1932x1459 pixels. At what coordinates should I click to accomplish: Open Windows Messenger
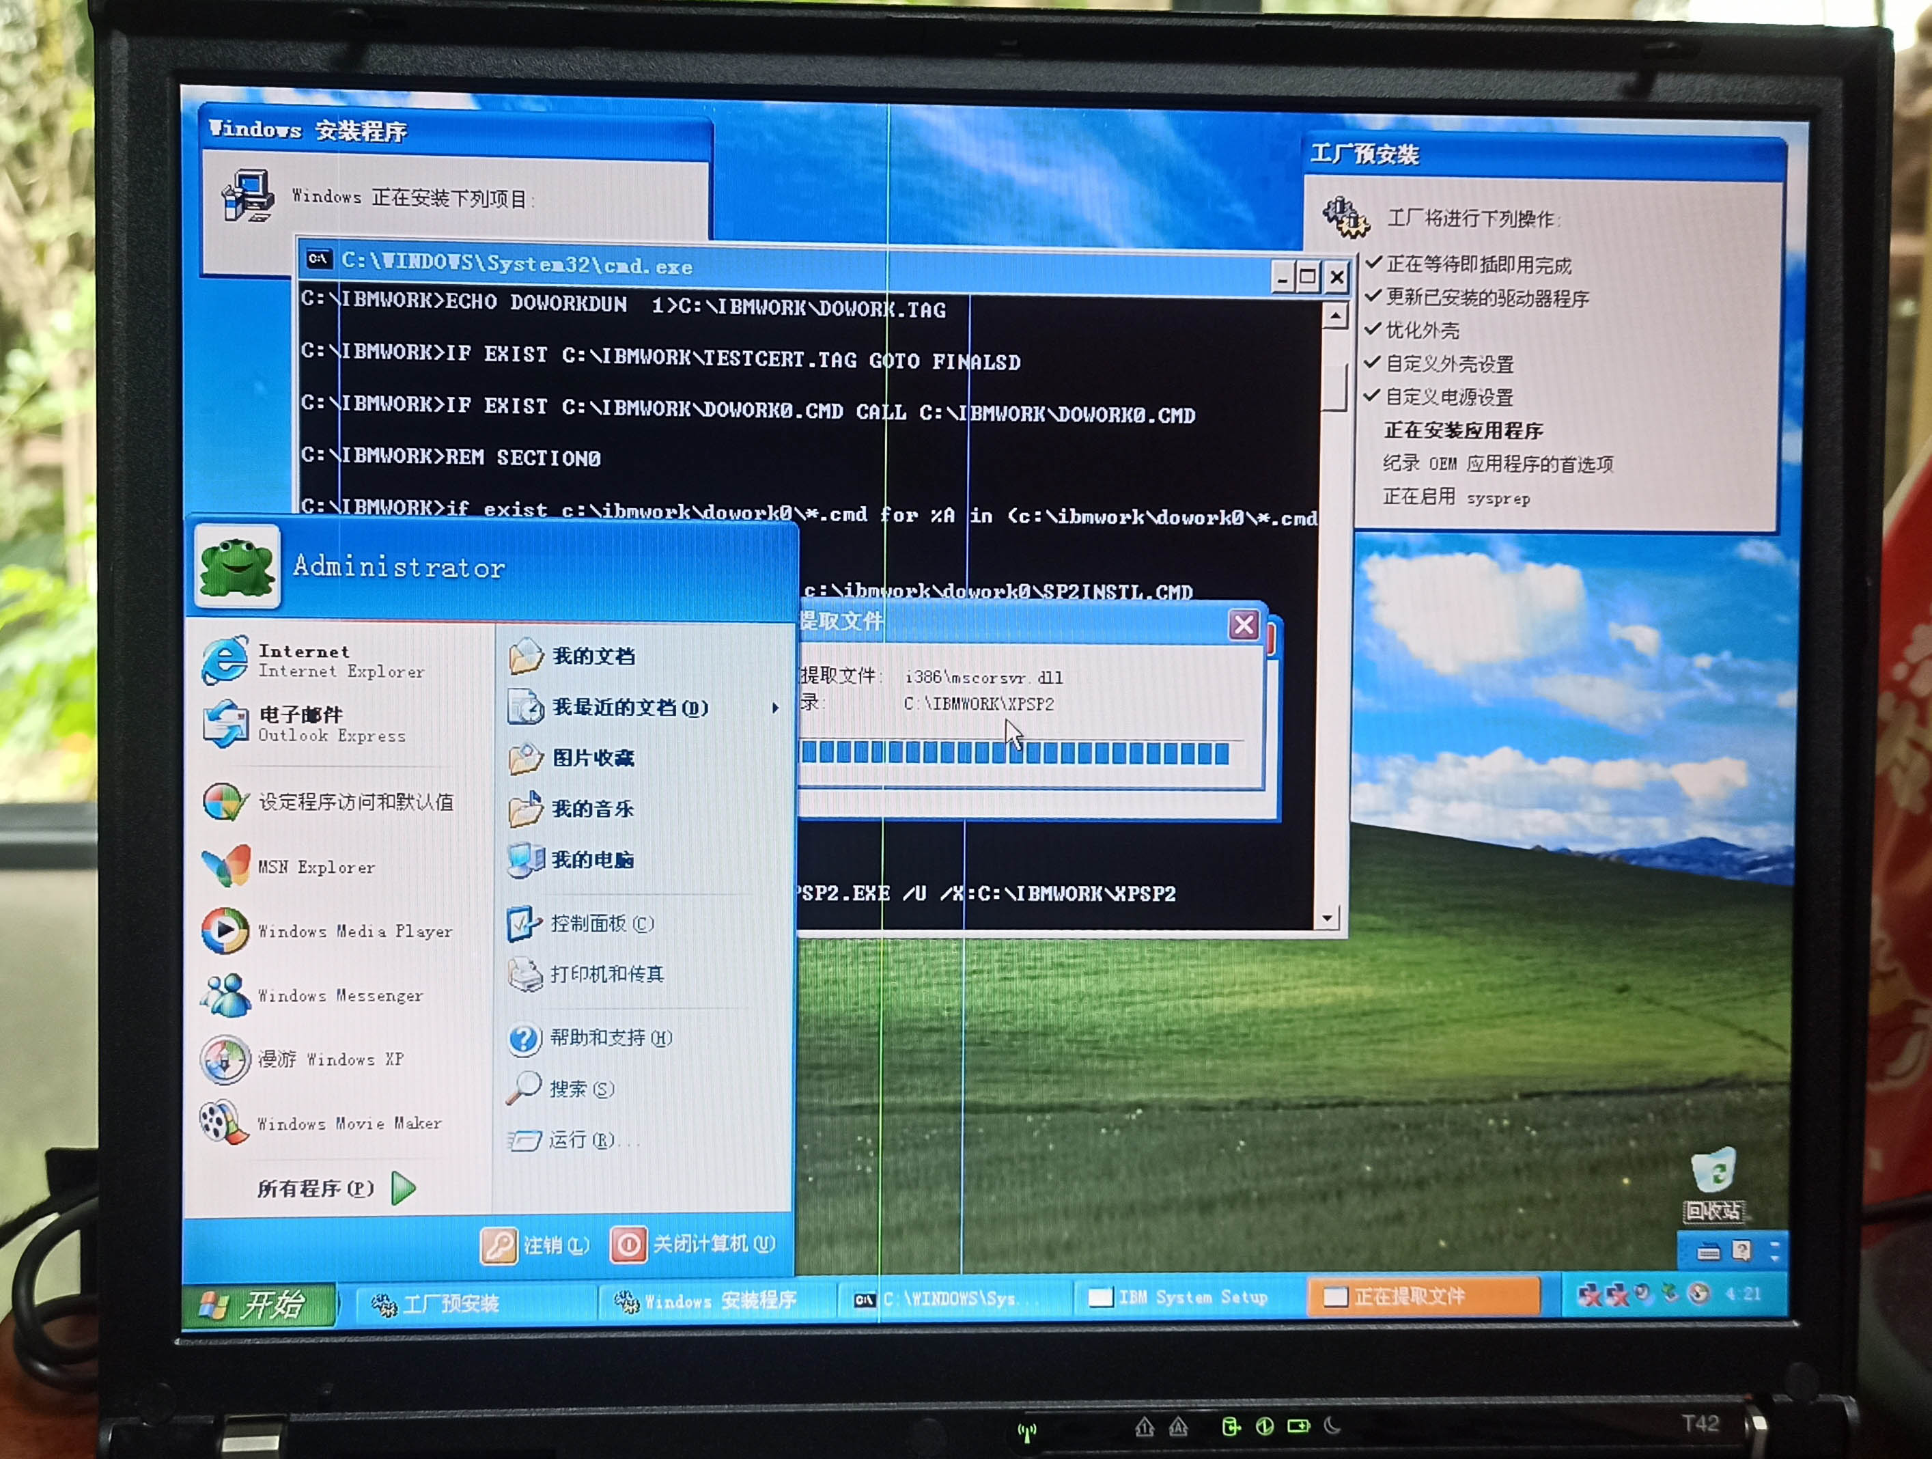pos(313,995)
